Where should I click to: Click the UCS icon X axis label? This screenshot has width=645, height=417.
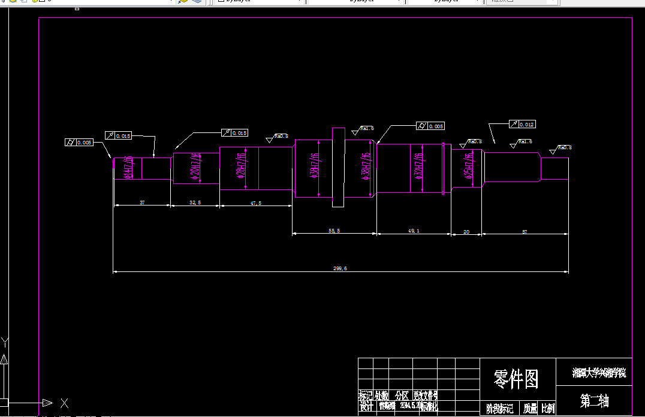click(x=65, y=403)
